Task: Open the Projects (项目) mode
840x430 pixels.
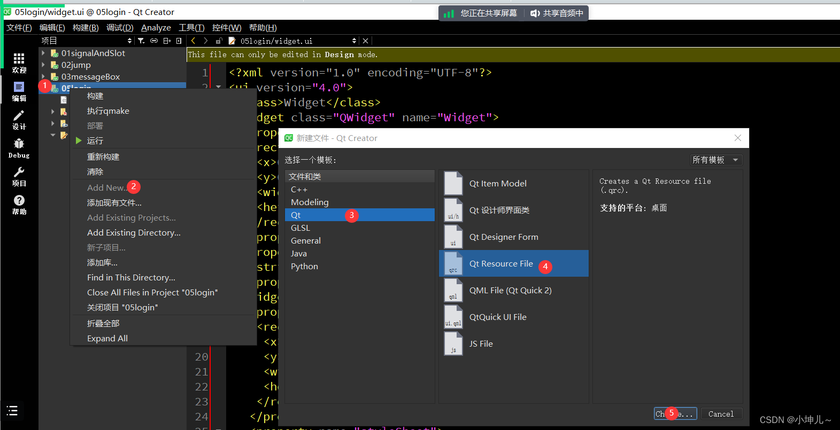Action: 19,176
